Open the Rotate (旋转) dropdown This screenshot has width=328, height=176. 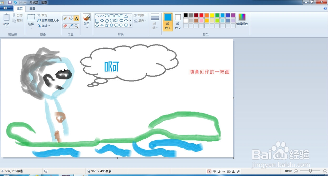[44, 26]
